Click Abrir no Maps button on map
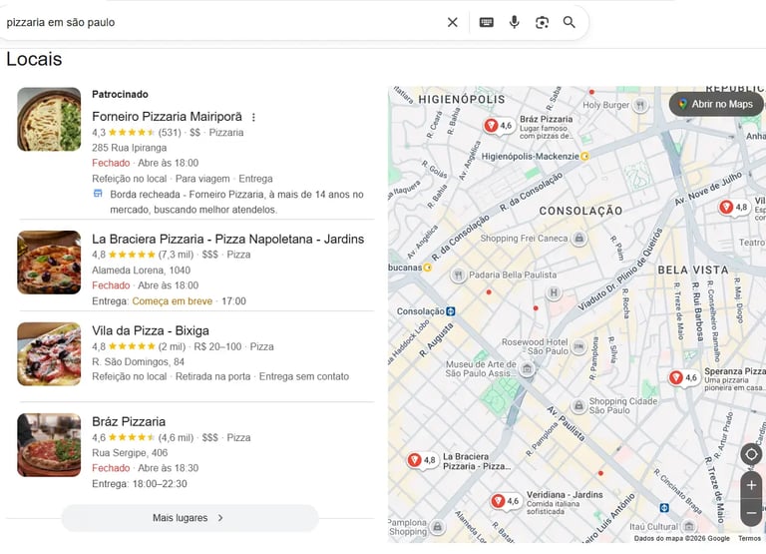The width and height of the screenshot is (766, 554). click(716, 104)
